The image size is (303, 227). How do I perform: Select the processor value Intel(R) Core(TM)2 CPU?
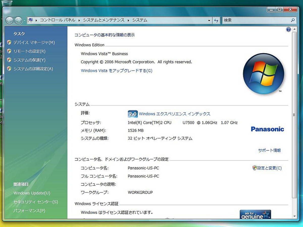point(149,123)
